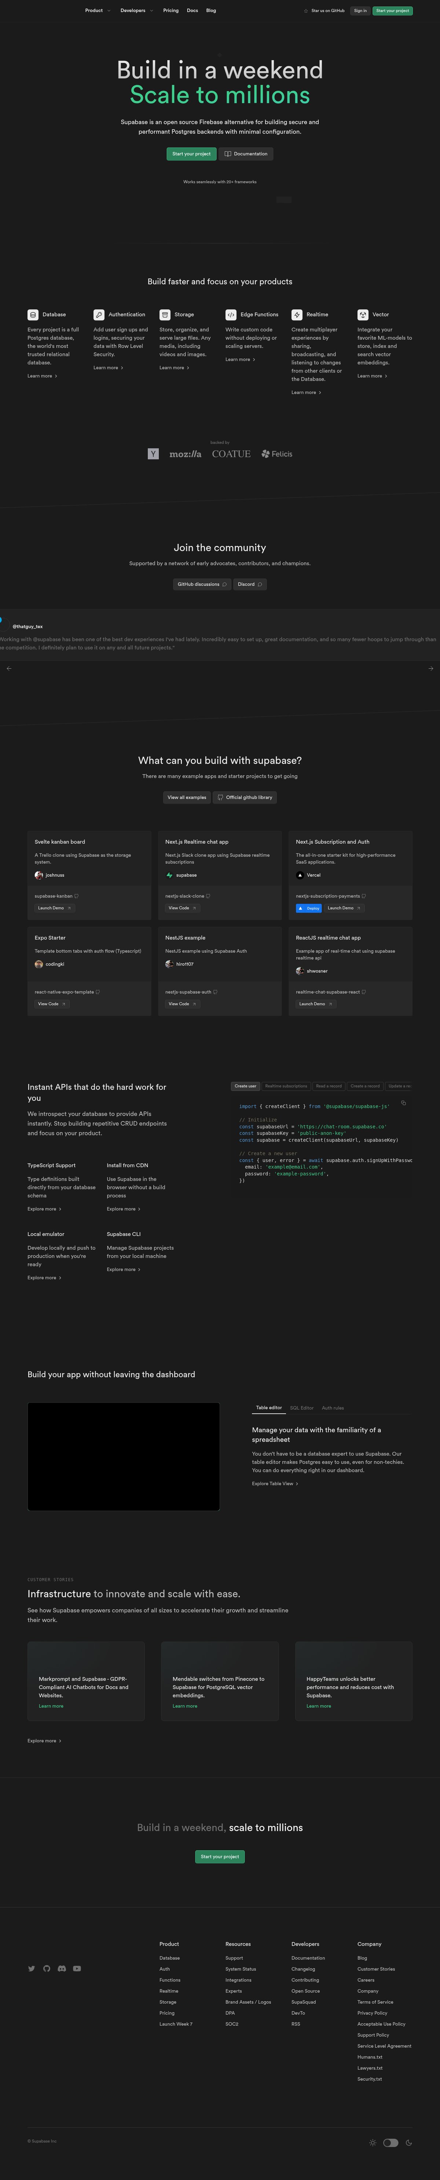Screen dimensions: 440x2180
Task: Click Vercel logo on Next.js Subscription card
Action: (300, 875)
